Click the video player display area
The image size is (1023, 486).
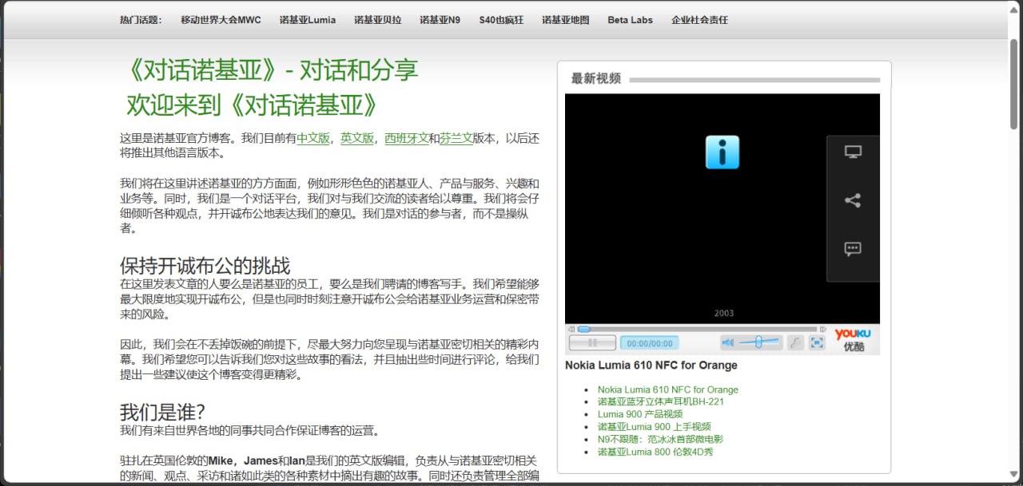[x=722, y=208]
